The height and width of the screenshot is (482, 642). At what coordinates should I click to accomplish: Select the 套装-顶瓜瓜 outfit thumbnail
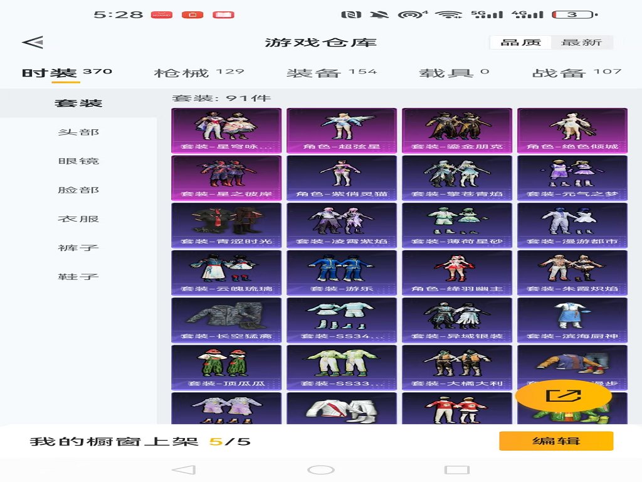(226, 367)
